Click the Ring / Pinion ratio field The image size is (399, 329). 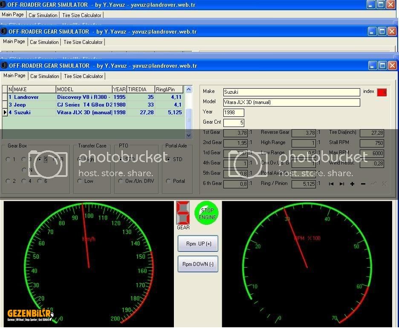[304, 184]
